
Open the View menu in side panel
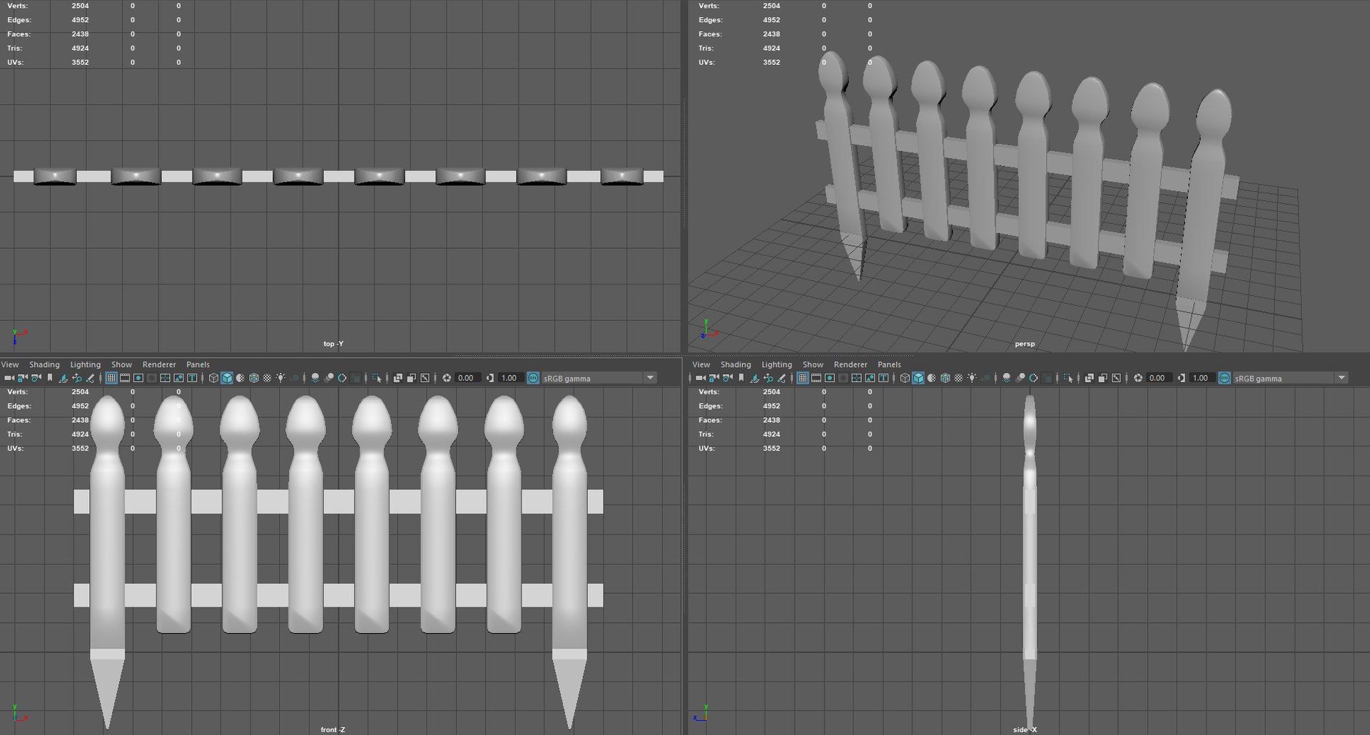point(701,364)
